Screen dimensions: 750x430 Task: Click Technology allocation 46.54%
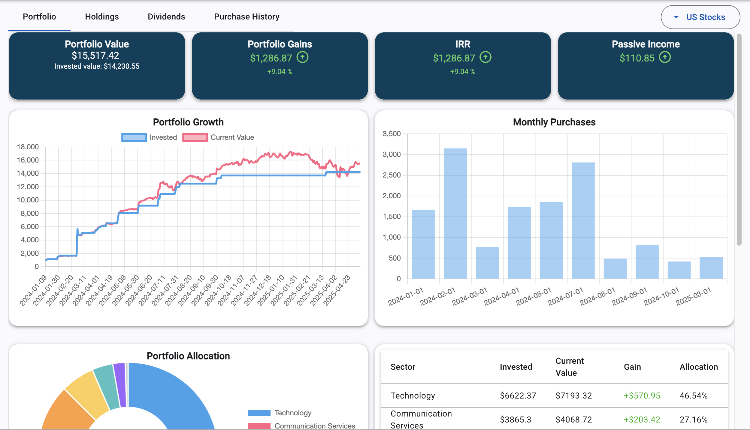(x=694, y=396)
